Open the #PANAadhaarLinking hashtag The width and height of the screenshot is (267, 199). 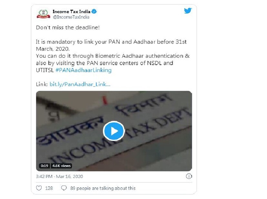[83, 70]
